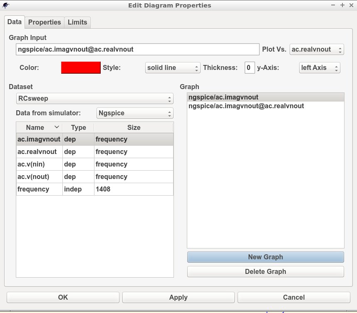Click the Graph Input text field
This screenshot has width=357, height=313.
(x=138, y=50)
